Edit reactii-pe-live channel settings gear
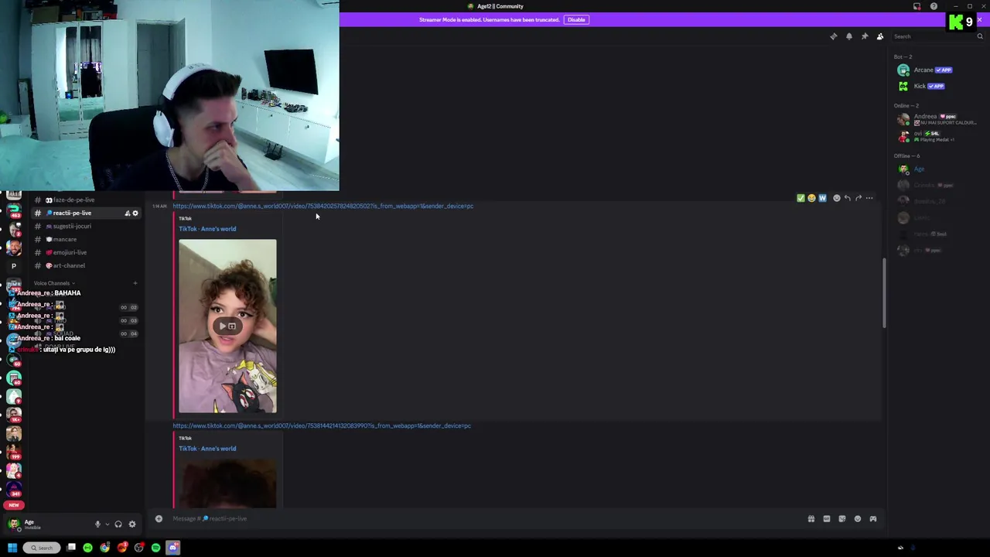Screen dimensions: 990x557 click(135, 214)
